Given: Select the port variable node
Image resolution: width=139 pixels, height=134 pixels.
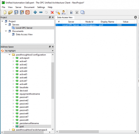Looking at the screenshot, I should 22,126.
